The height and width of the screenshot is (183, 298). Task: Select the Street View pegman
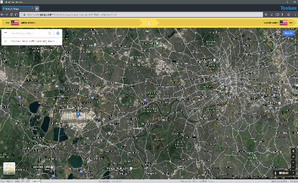(x=275, y=173)
